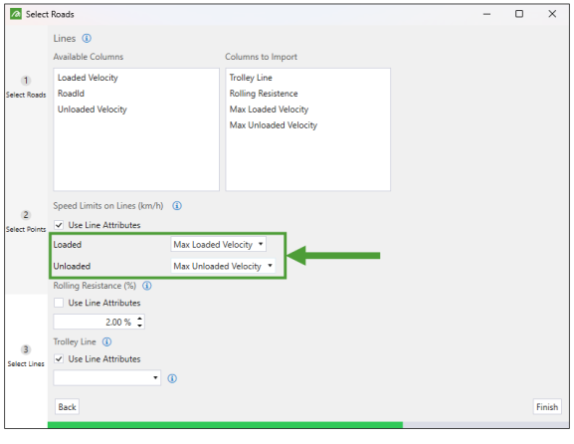Image resolution: width=574 pixels, height=444 pixels.
Task: Enable Use Line Attributes for Rolling Resistance
Action: pos(59,303)
